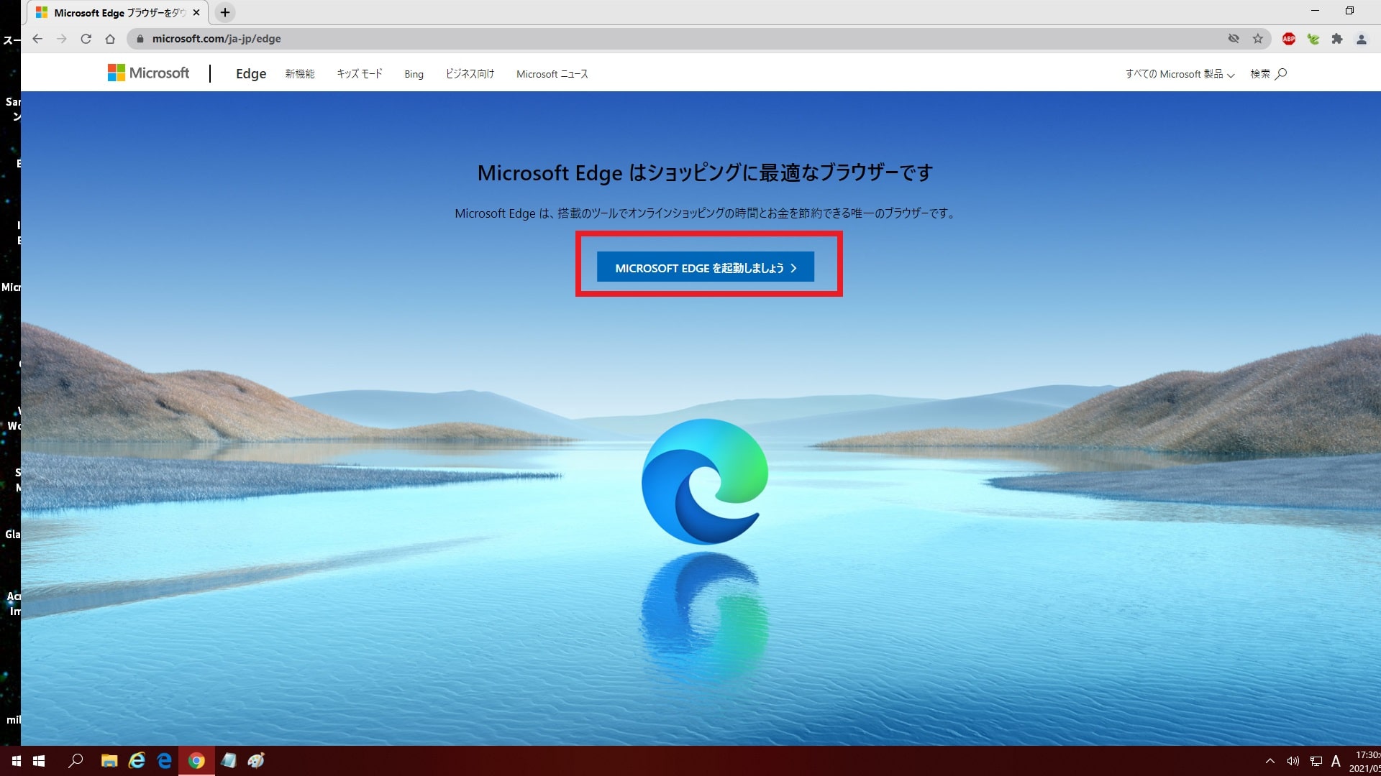The width and height of the screenshot is (1381, 776).
Task: Click MICROSOFT EDGE を起動しましょう button
Action: pos(706,267)
